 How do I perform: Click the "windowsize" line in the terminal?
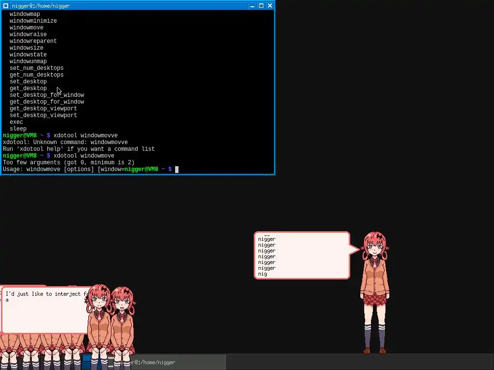tap(27, 48)
